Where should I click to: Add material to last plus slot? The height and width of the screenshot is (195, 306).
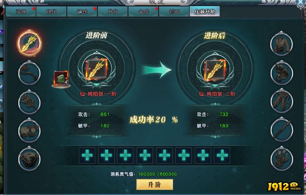coord(222,156)
